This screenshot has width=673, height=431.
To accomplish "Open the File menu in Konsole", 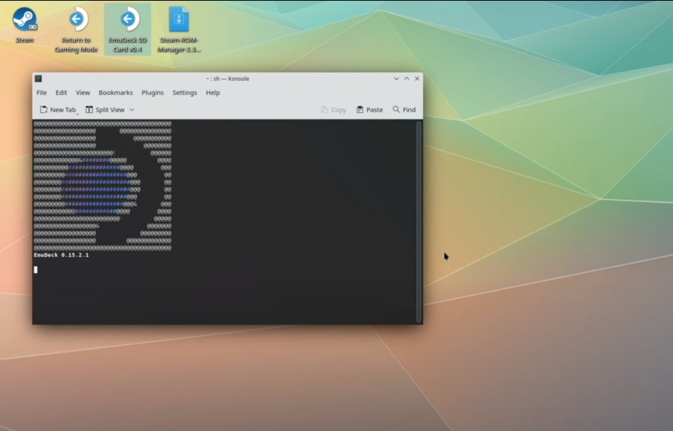I will click(42, 93).
